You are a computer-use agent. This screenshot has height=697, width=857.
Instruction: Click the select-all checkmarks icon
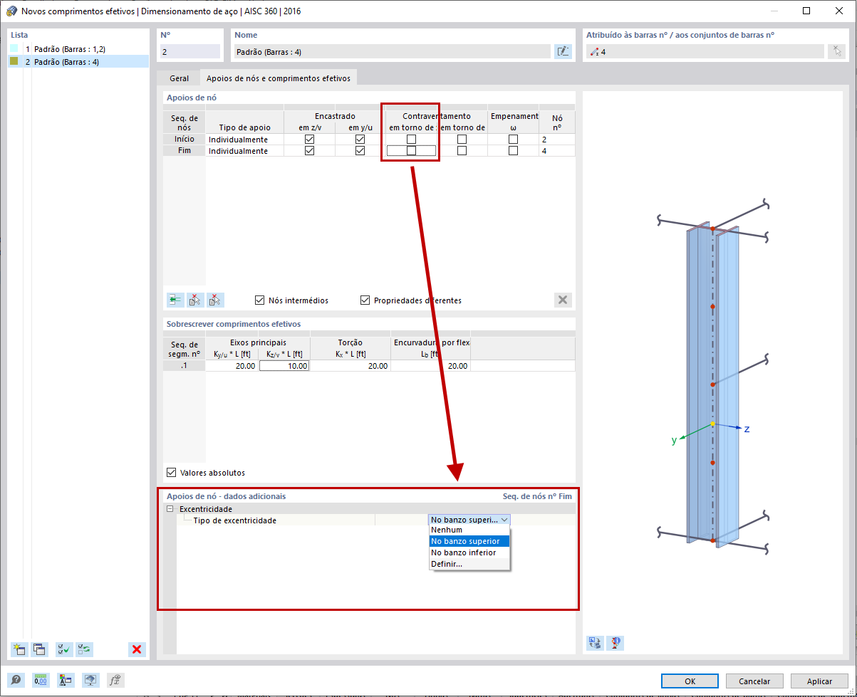pyautogui.click(x=63, y=649)
